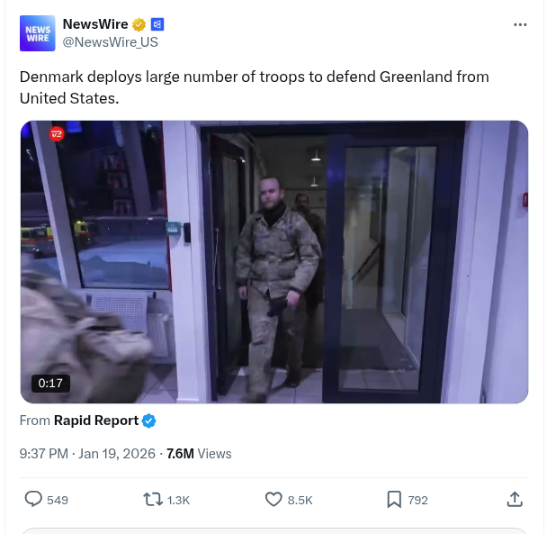Click the 0:17 video duration label
This screenshot has width=547, height=534.
[50, 384]
